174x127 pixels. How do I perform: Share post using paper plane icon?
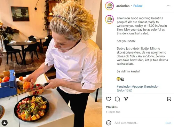pyautogui.click(x=126, y=99)
